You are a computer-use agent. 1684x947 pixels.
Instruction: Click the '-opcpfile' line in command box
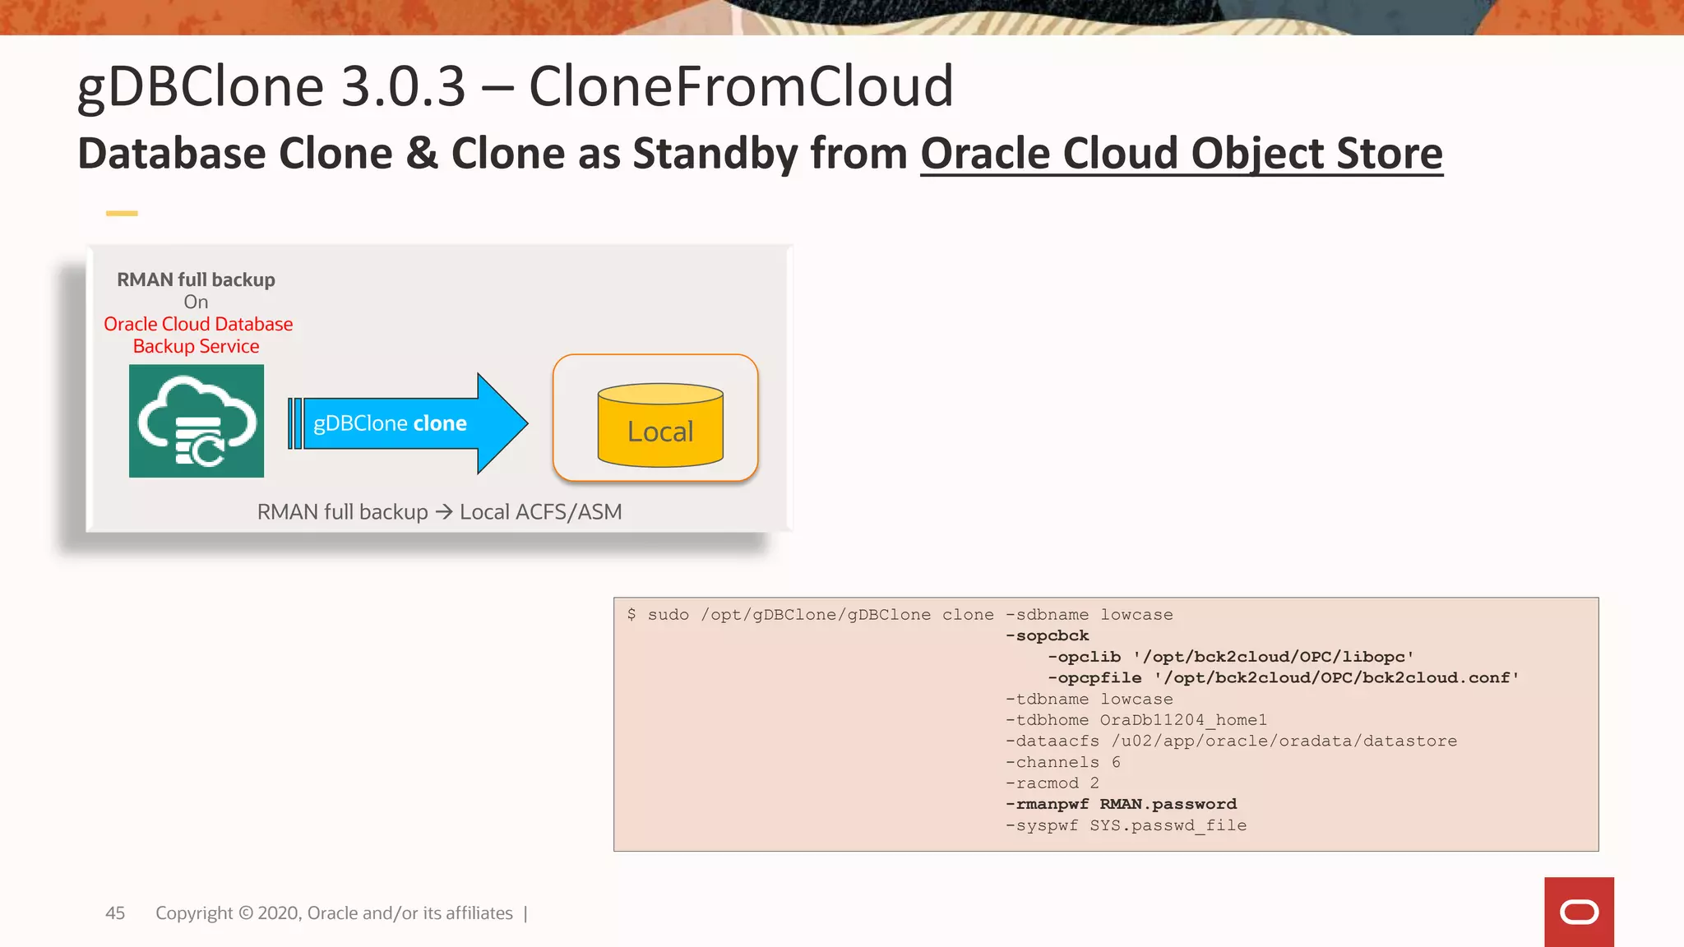(x=1283, y=677)
